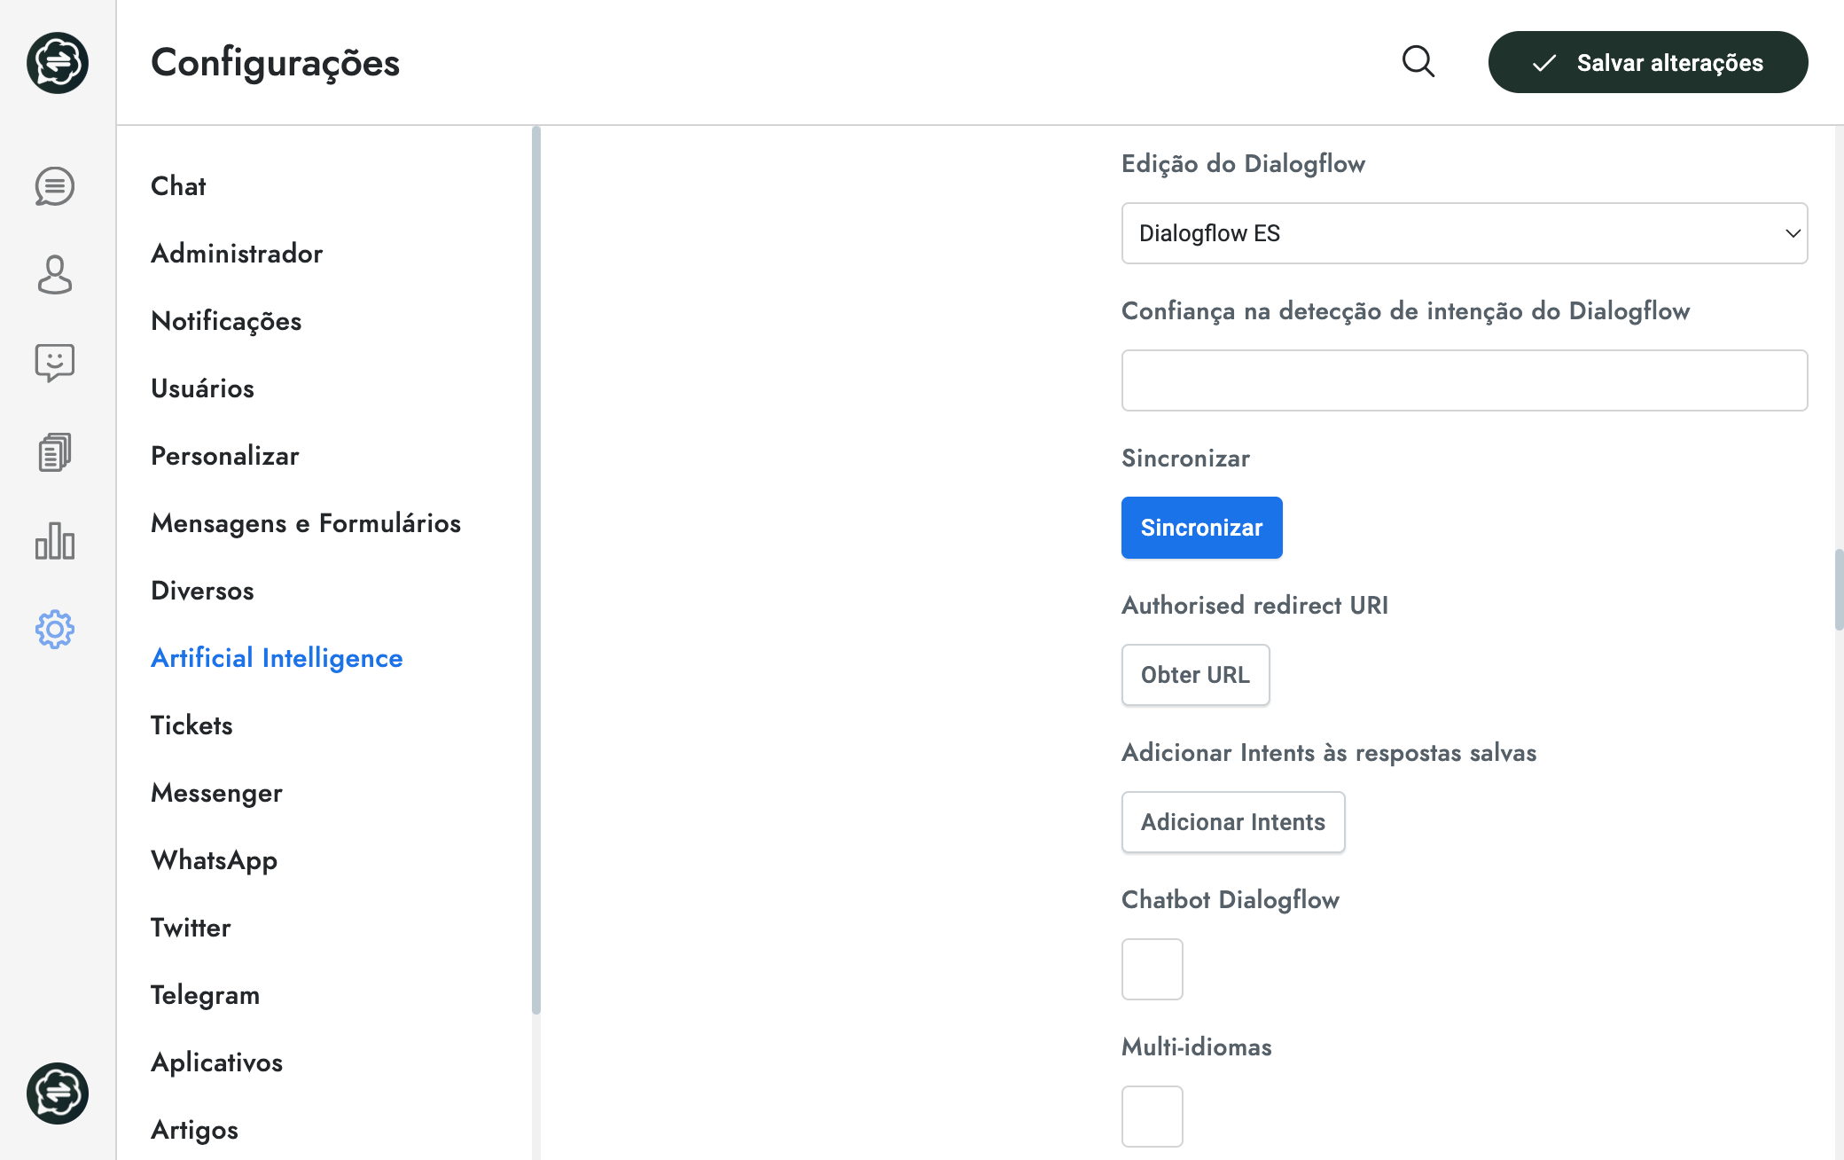
Task: Click the blue Sincronizar button
Action: point(1202,528)
